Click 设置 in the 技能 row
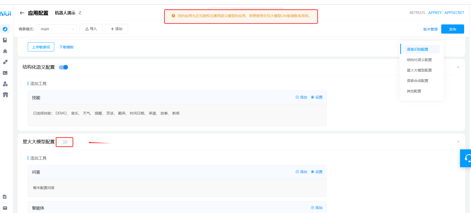Screen dimensions: 471x213 tap(317, 97)
